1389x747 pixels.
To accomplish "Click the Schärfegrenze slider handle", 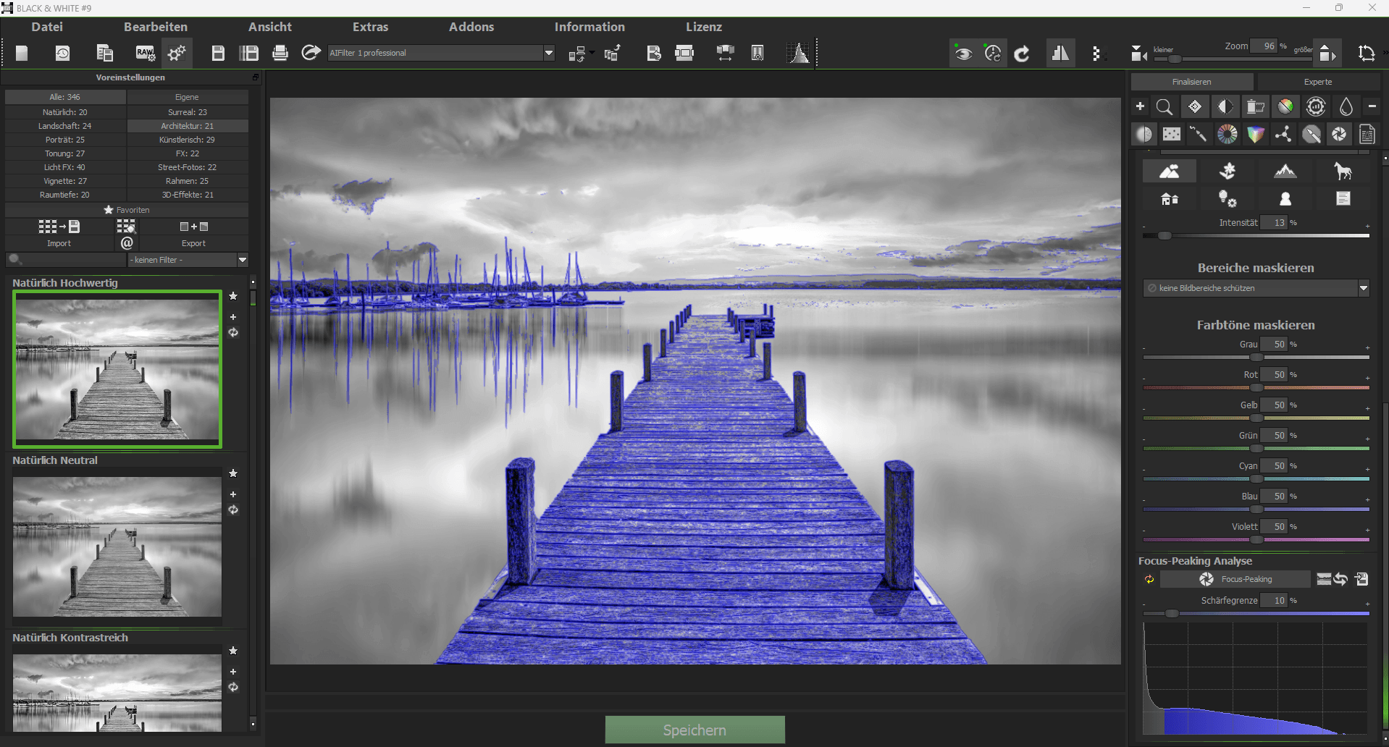I will tap(1172, 614).
